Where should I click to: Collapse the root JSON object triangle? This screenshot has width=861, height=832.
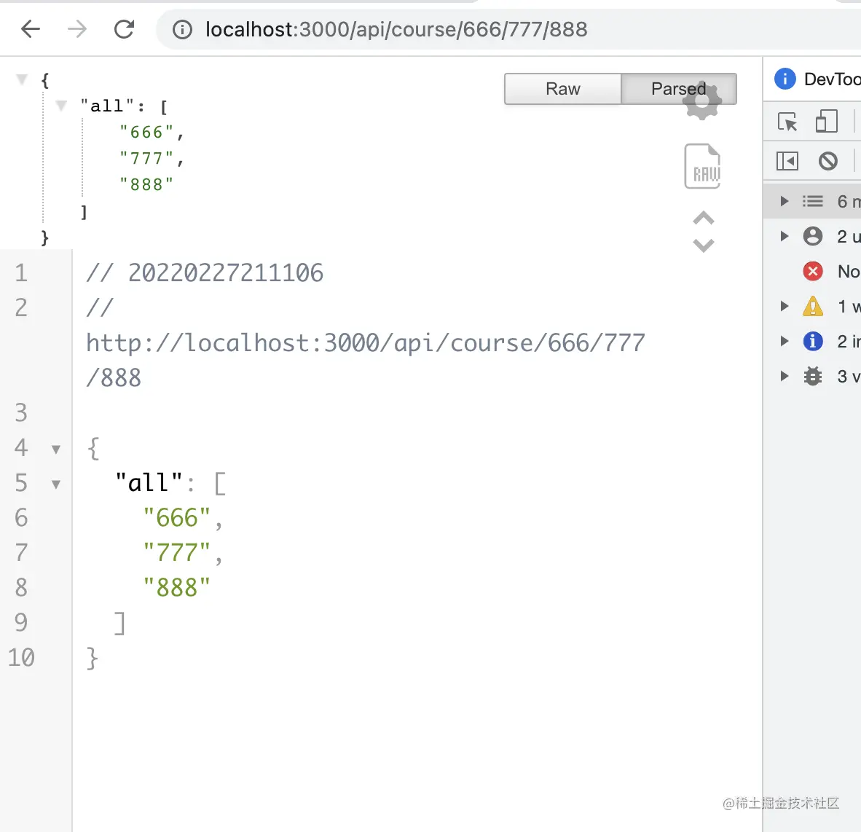pyautogui.click(x=22, y=80)
